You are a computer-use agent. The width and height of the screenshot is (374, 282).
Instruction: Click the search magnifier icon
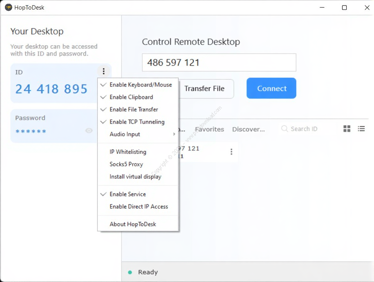(x=284, y=129)
